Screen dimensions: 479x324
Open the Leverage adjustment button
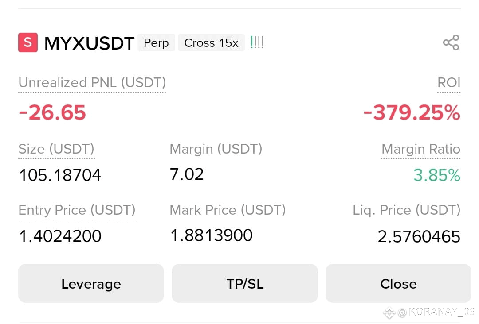tap(91, 283)
